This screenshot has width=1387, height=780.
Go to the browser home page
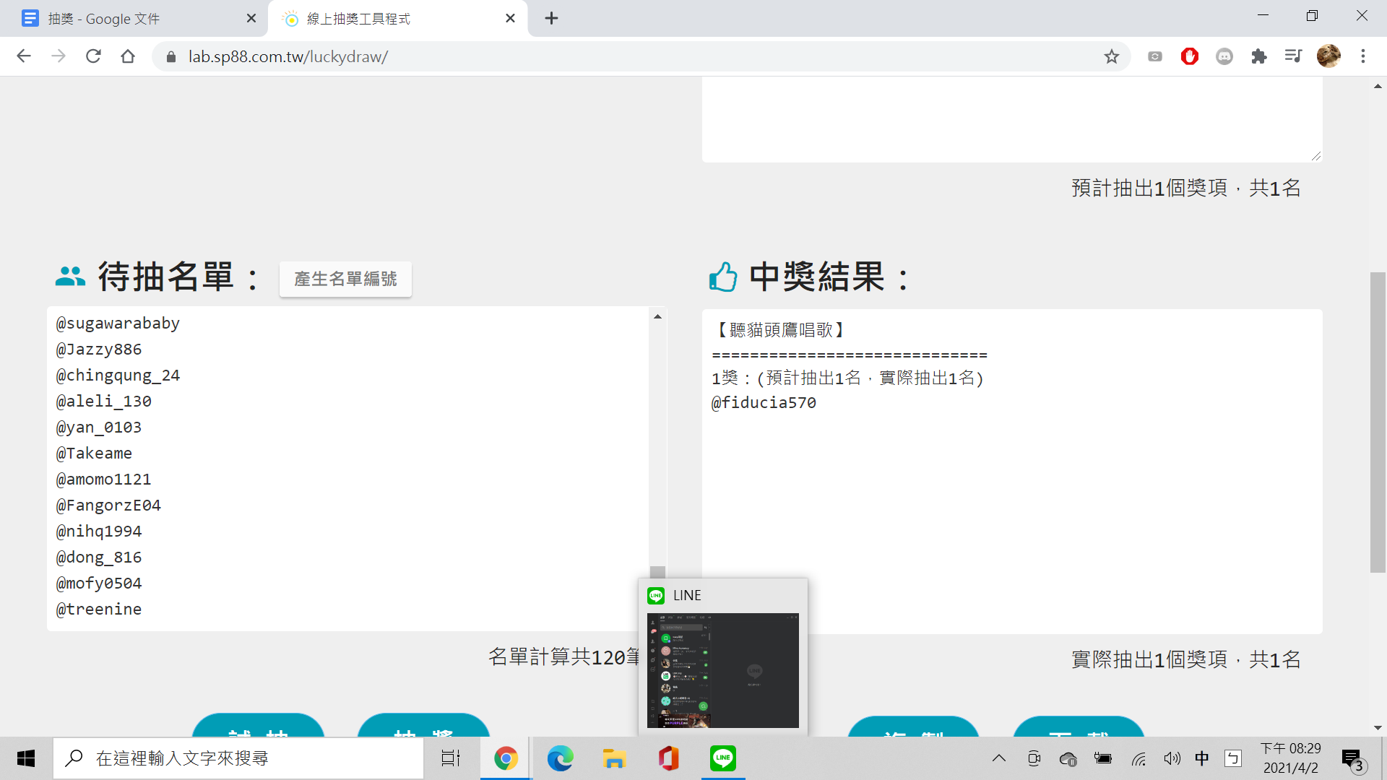coord(128,56)
